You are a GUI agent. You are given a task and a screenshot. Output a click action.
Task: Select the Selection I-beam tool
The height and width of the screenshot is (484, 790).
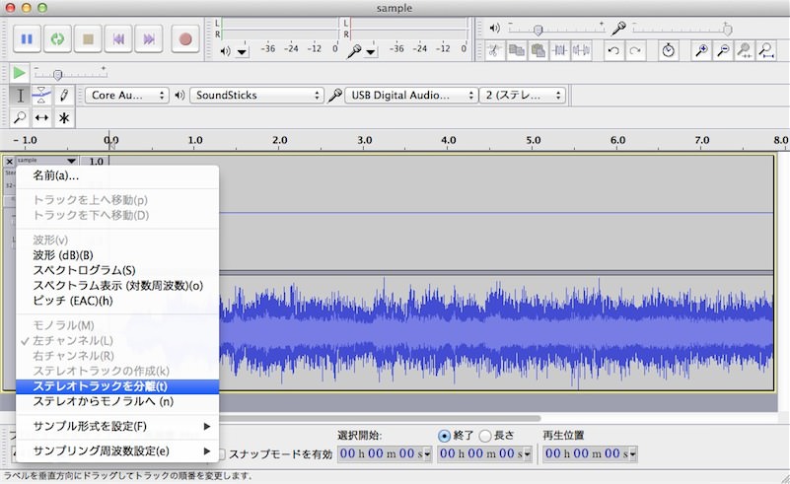click(20, 95)
